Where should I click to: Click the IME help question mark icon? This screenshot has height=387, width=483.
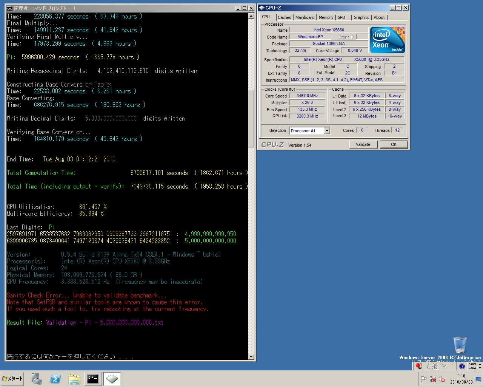tap(462, 366)
